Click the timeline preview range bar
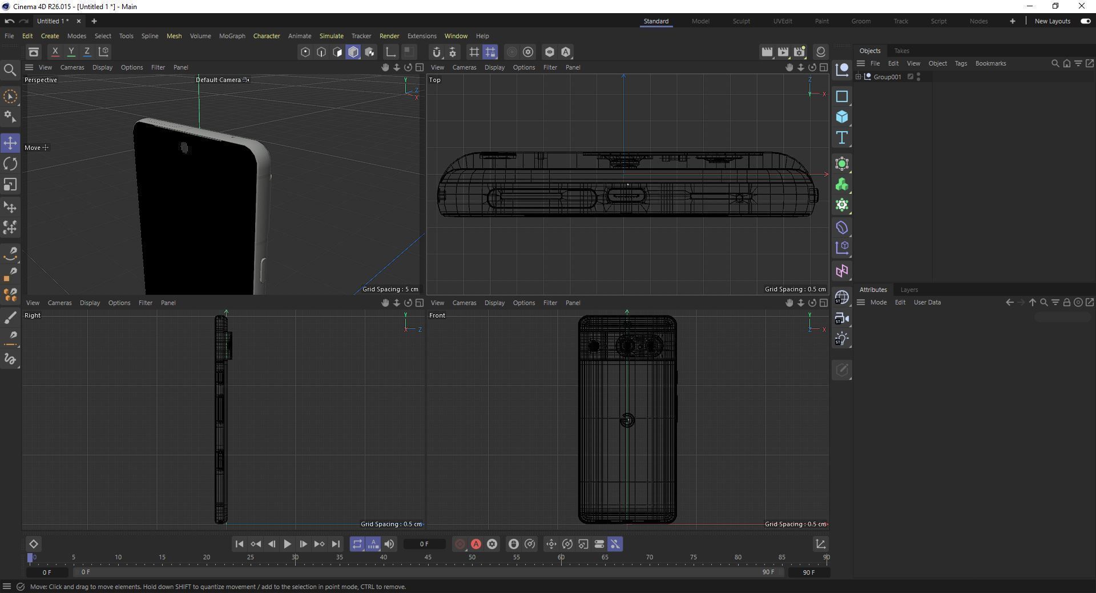Image resolution: width=1096 pixels, height=593 pixels. (x=428, y=572)
